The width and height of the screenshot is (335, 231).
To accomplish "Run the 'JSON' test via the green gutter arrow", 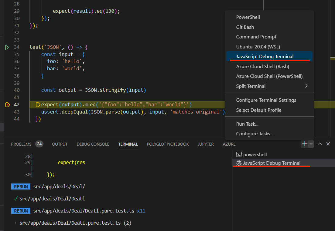I will coord(7,47).
